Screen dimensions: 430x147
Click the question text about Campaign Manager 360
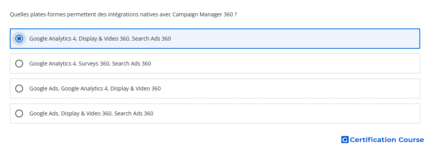124,14
